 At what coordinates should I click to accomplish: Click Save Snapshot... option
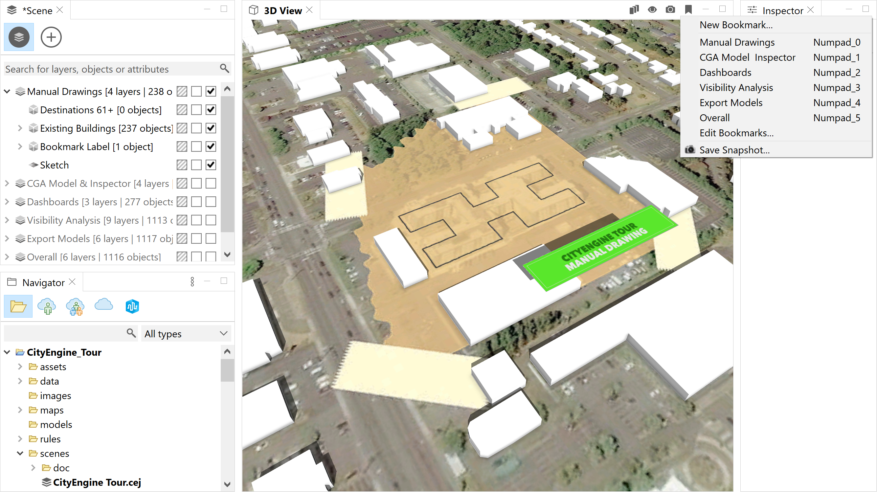coord(734,150)
